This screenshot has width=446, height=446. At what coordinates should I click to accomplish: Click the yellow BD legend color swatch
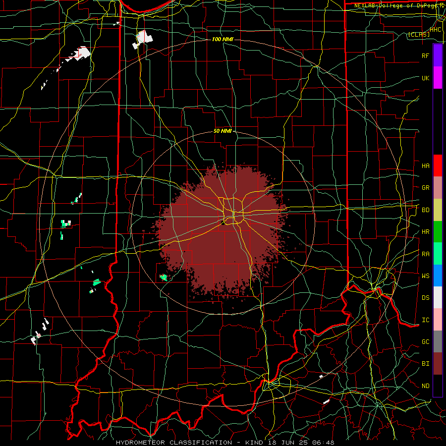pyautogui.click(x=438, y=210)
